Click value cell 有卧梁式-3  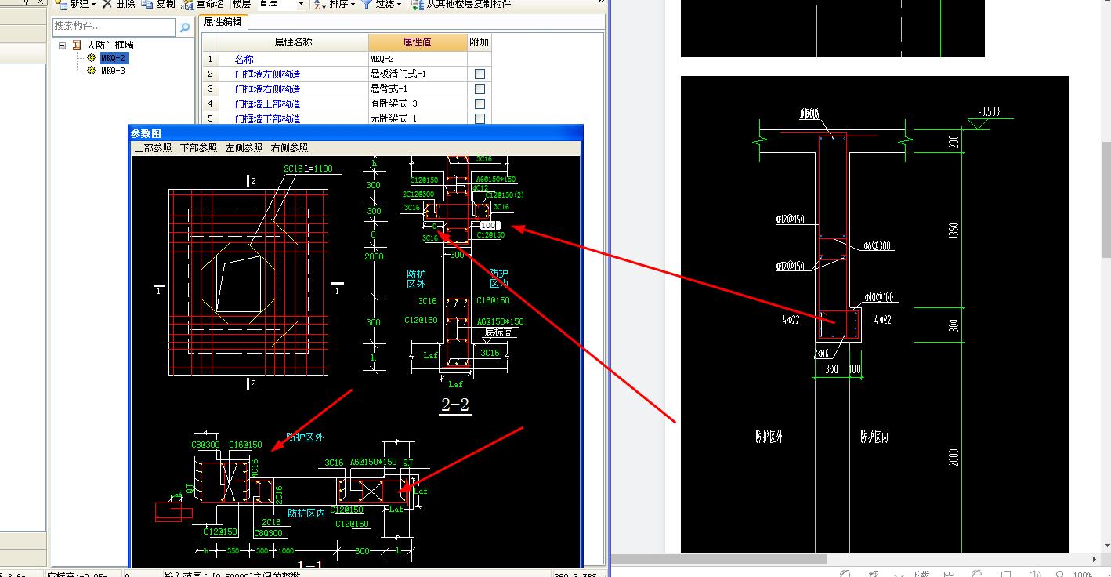click(x=418, y=103)
